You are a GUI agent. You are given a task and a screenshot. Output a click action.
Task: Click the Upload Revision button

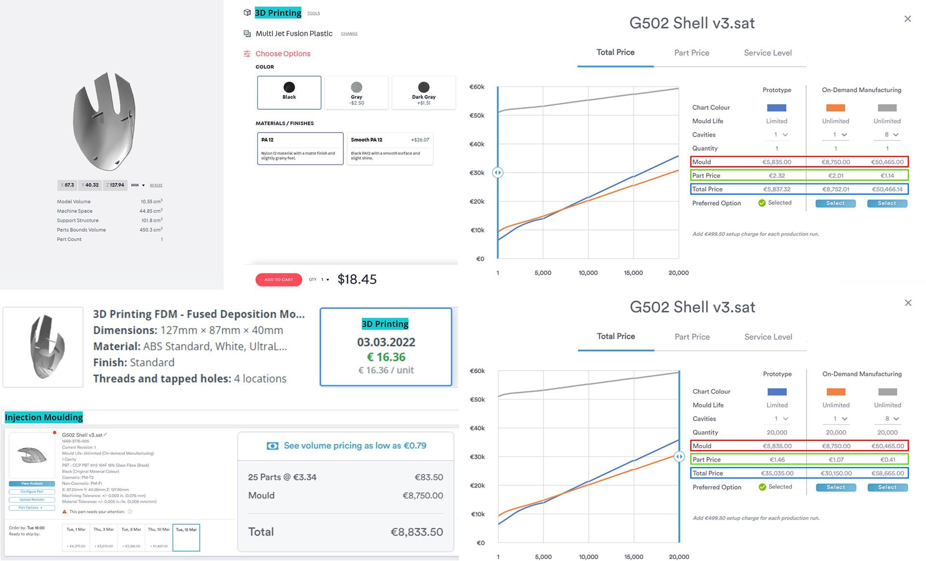click(x=32, y=499)
